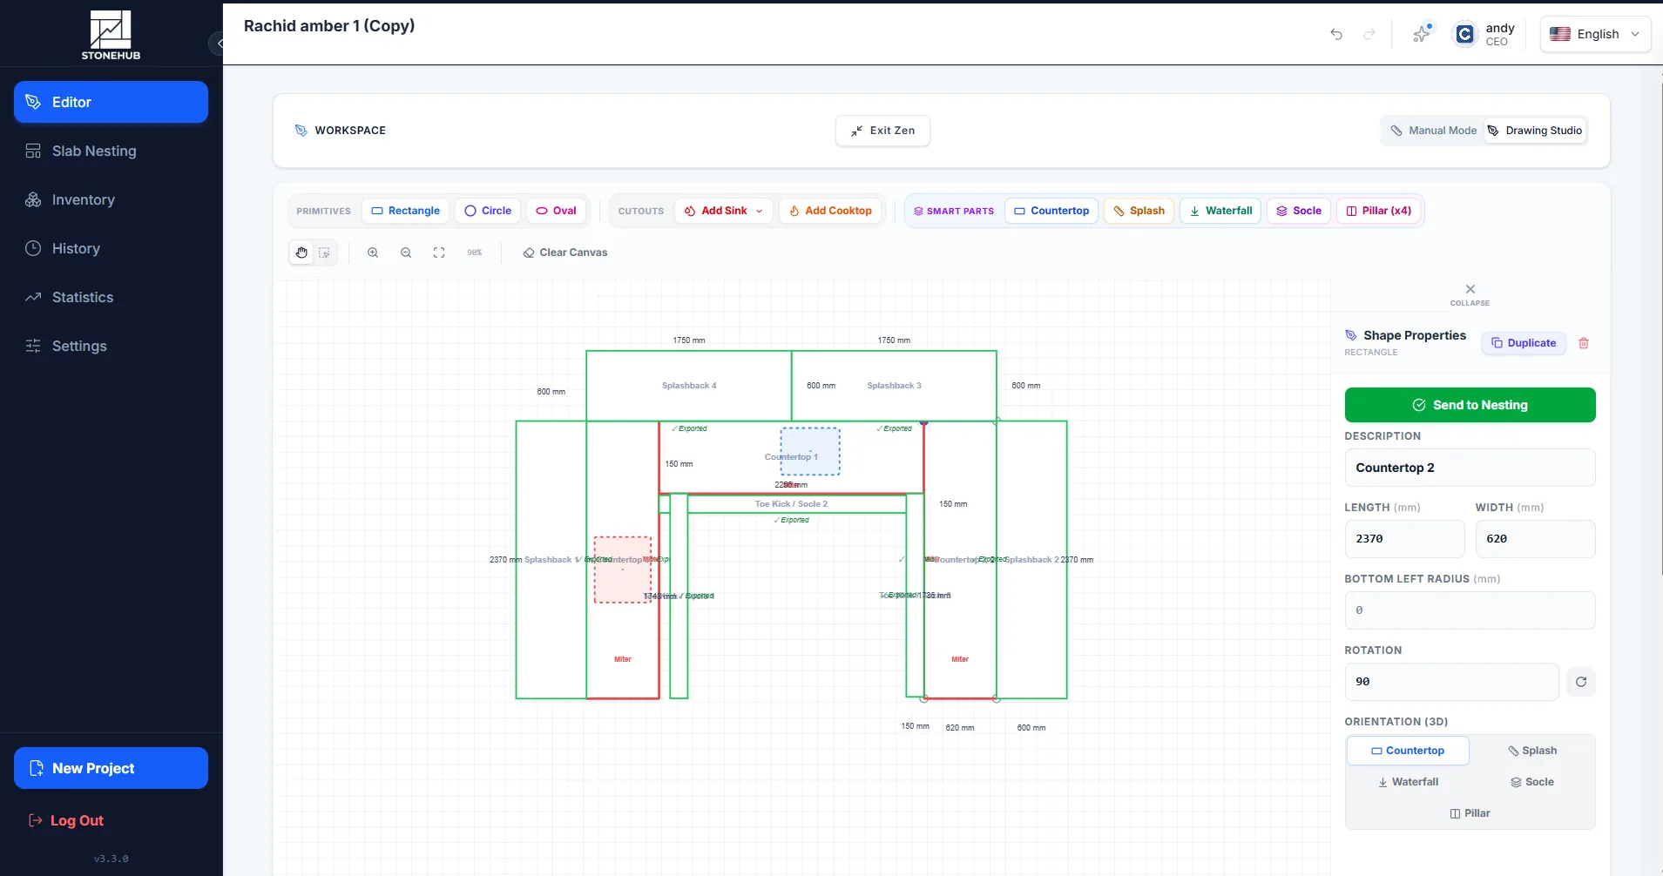
Task: Zoom out of the canvas
Action: pyautogui.click(x=406, y=253)
